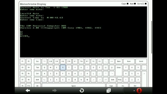The height and width of the screenshot is (94, 167).
Task: Tap the browser forward arrow
Action: (x=55, y=91)
